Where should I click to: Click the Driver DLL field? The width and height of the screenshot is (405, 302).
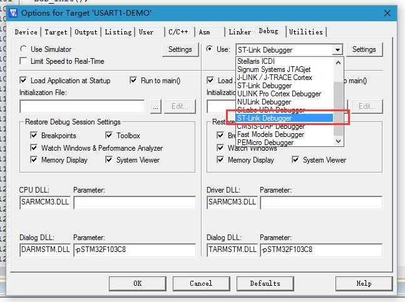tap(232, 202)
